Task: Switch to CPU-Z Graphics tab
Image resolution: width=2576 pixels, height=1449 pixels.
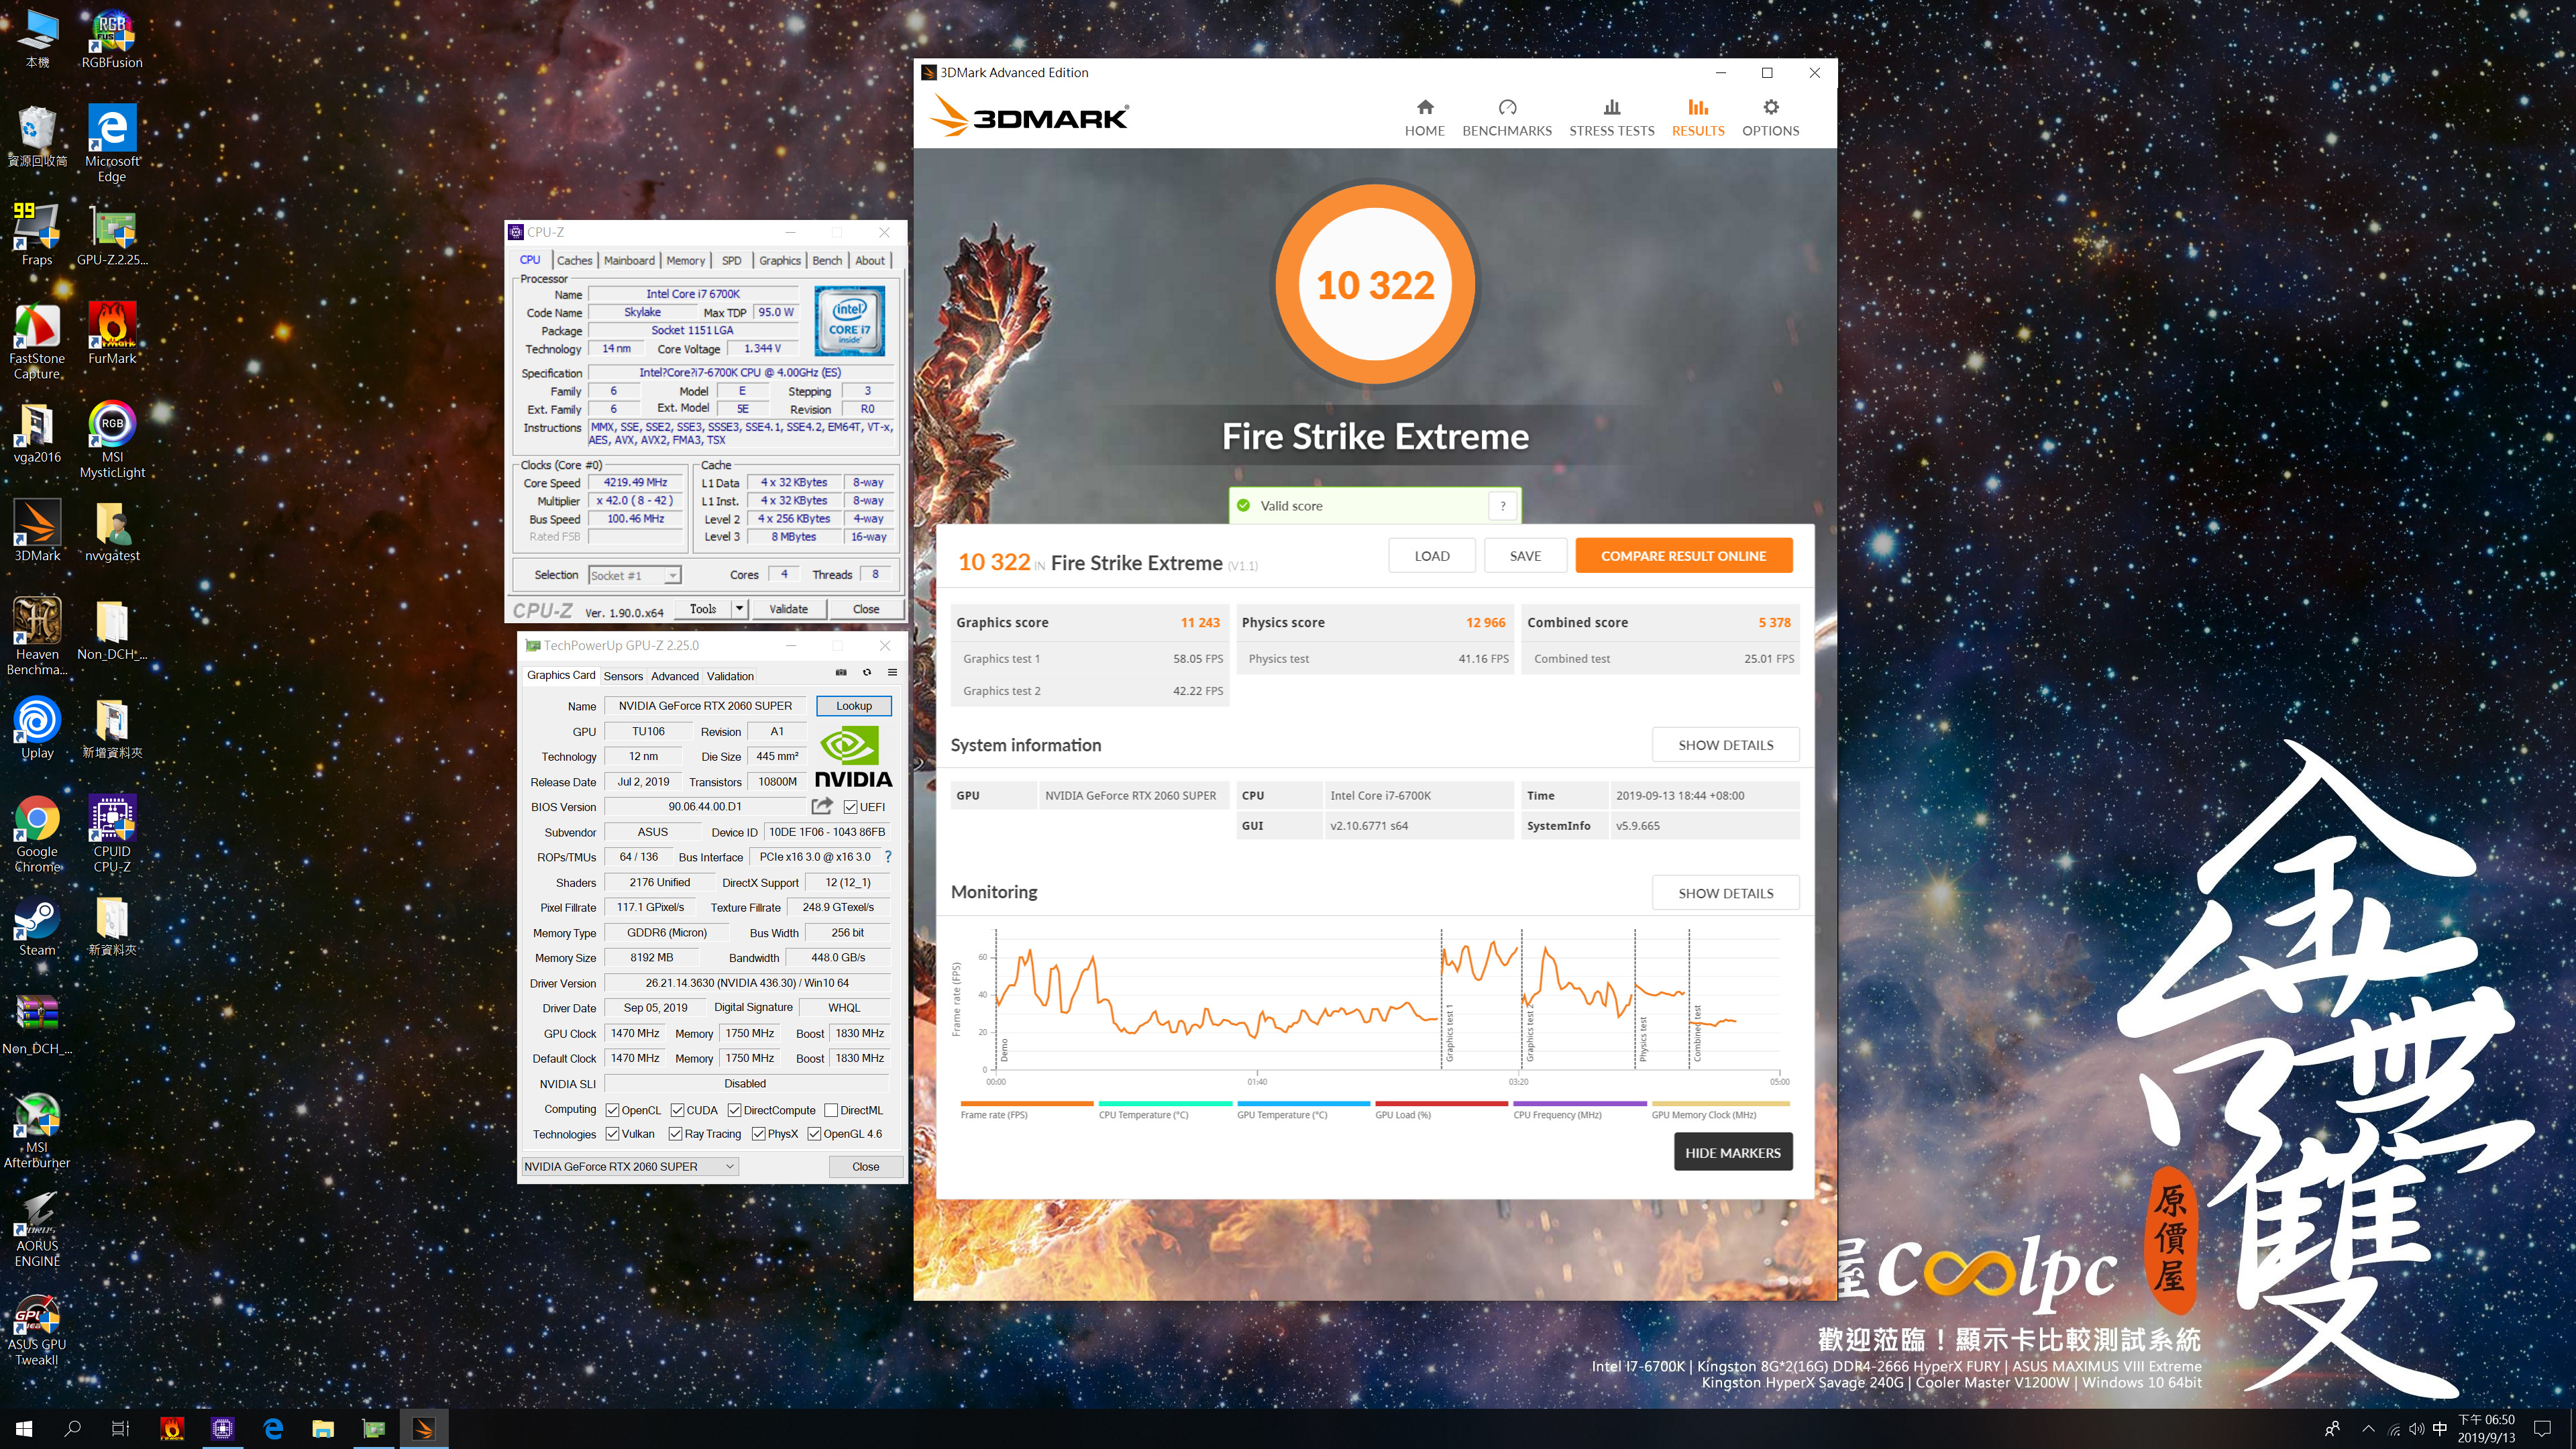Action: coord(779,260)
